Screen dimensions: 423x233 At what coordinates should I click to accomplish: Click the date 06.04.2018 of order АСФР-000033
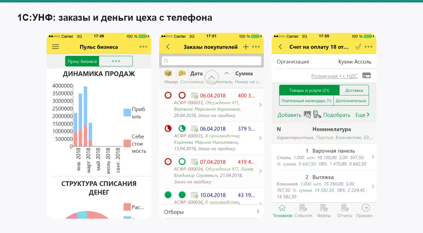pyautogui.click(x=213, y=95)
